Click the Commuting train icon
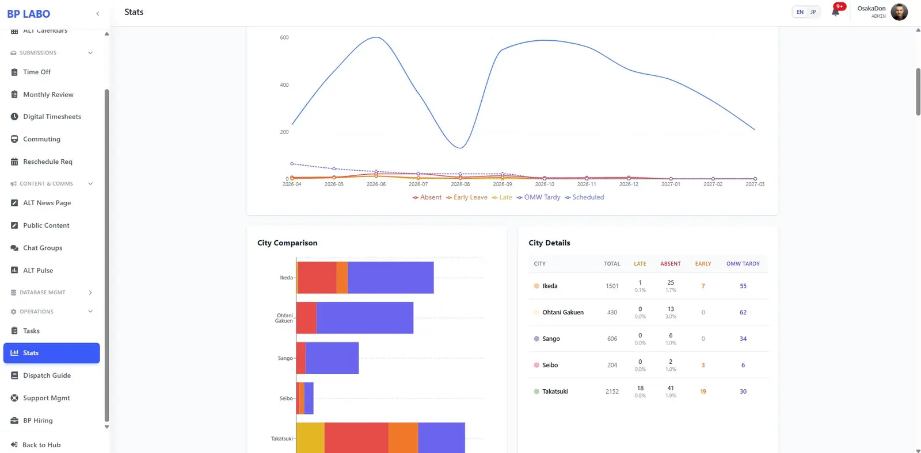Image resolution: width=921 pixels, height=453 pixels. point(14,139)
